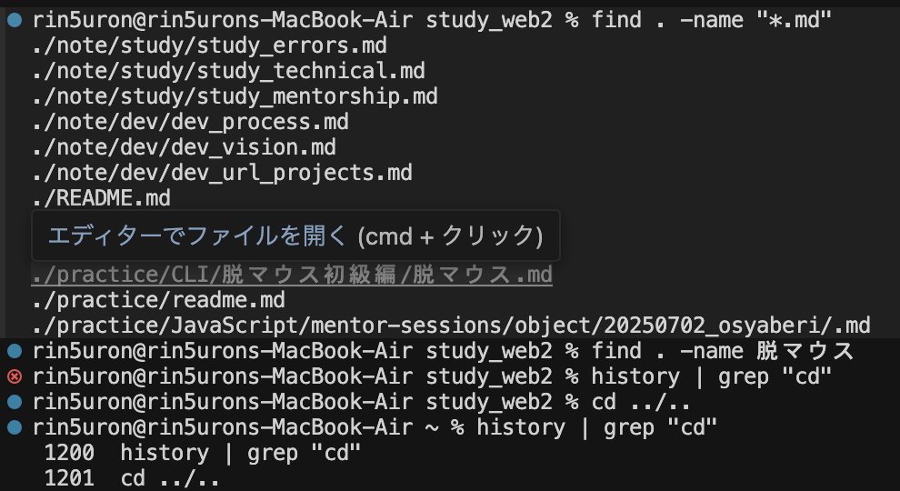Click the blue marker beside the cd ../.. prompt

click(x=14, y=402)
